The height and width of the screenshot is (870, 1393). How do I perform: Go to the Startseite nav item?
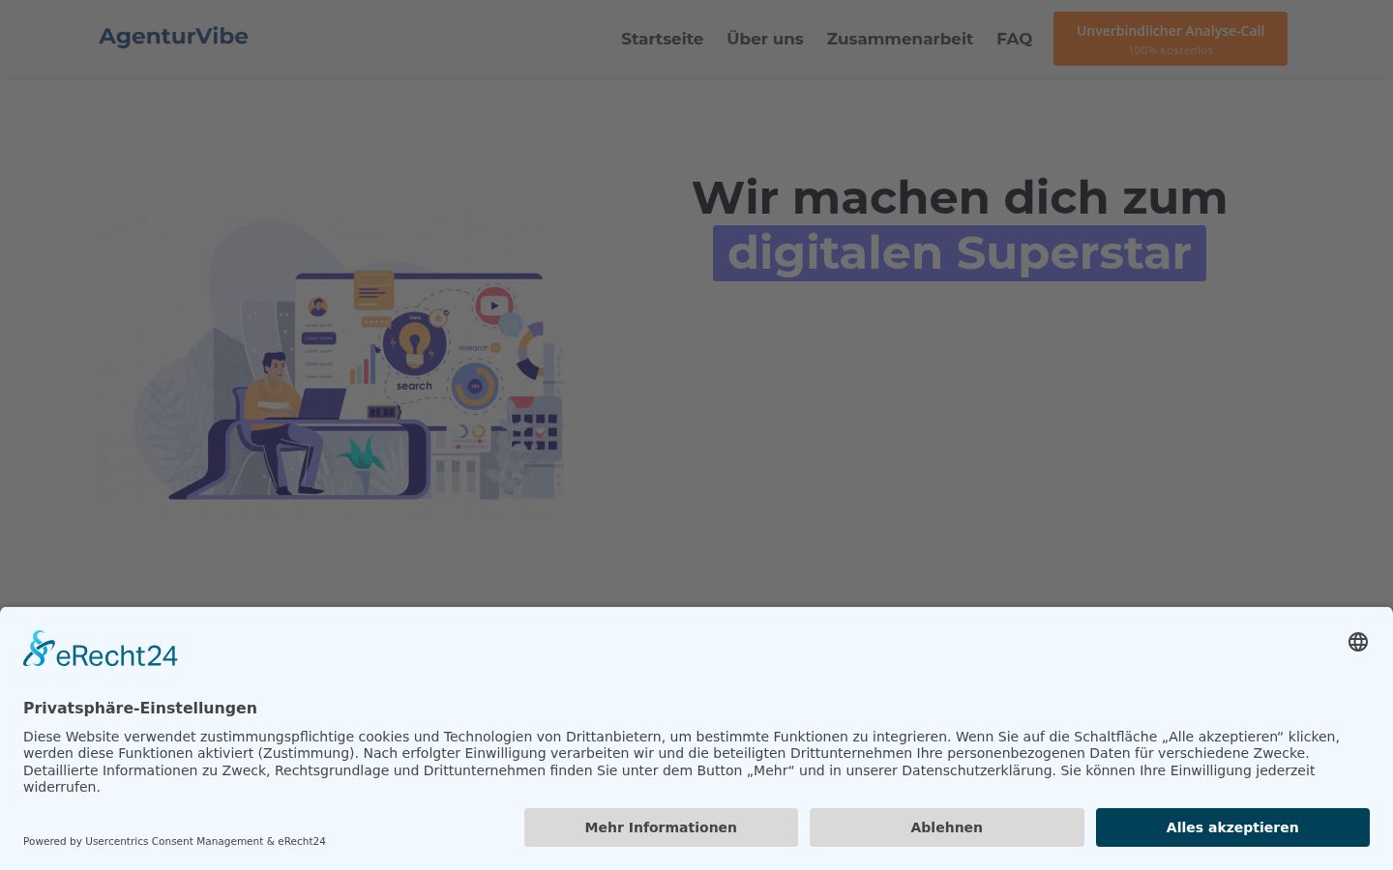(662, 39)
